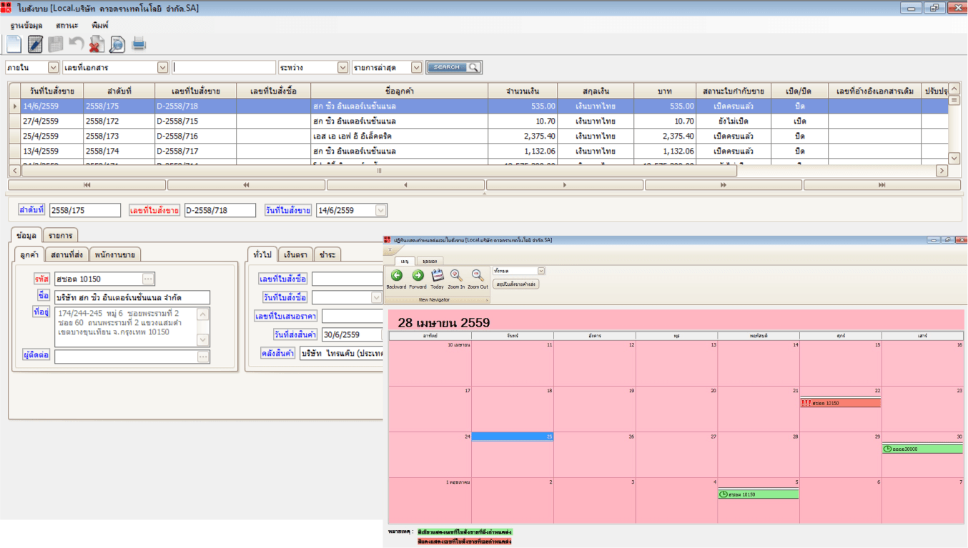Switch to the ชำระ tab
968x548 pixels.
[327, 254]
